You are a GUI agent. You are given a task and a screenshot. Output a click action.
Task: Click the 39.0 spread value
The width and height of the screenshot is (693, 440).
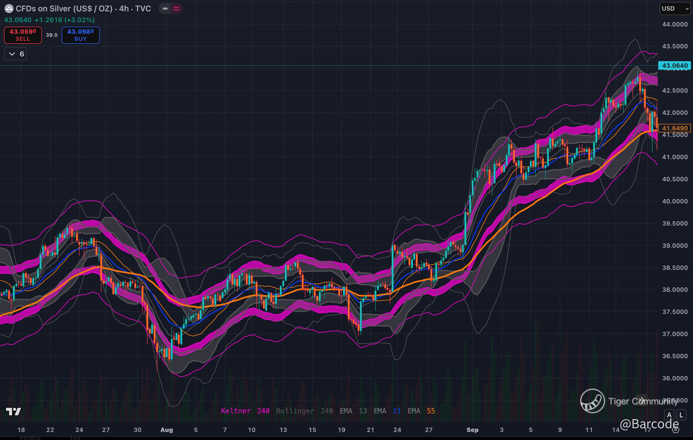pos(52,35)
